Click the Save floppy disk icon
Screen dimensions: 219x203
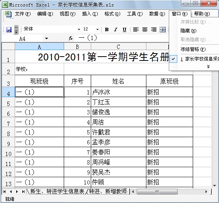tap(9, 30)
